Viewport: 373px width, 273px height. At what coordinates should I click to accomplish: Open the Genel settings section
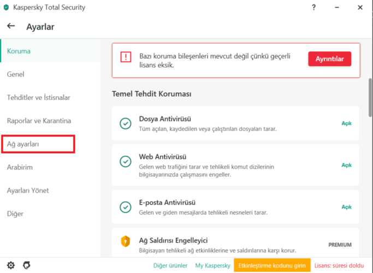tap(15, 74)
